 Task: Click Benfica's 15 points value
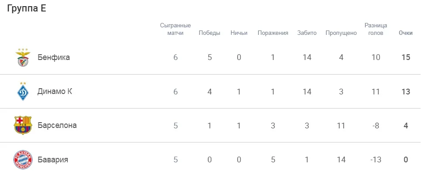[406, 57]
